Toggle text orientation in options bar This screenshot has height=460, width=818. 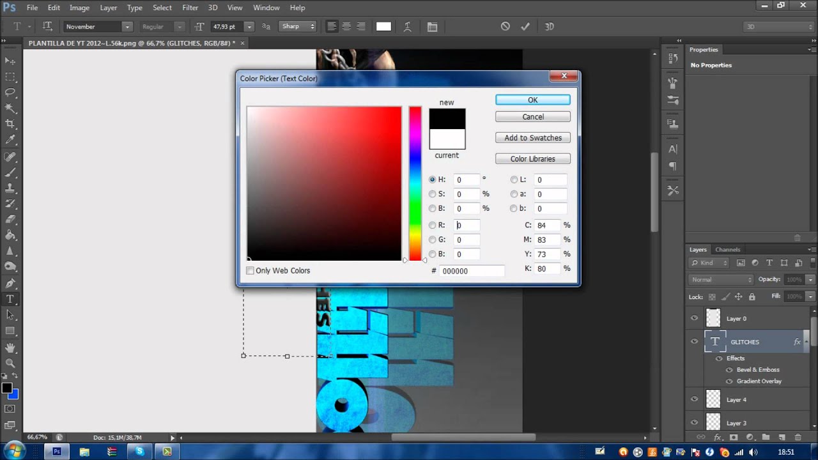[47, 26]
